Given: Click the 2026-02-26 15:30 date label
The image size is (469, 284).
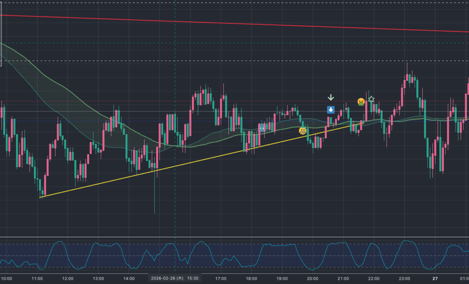Looking at the screenshot, I should tap(175, 278).
